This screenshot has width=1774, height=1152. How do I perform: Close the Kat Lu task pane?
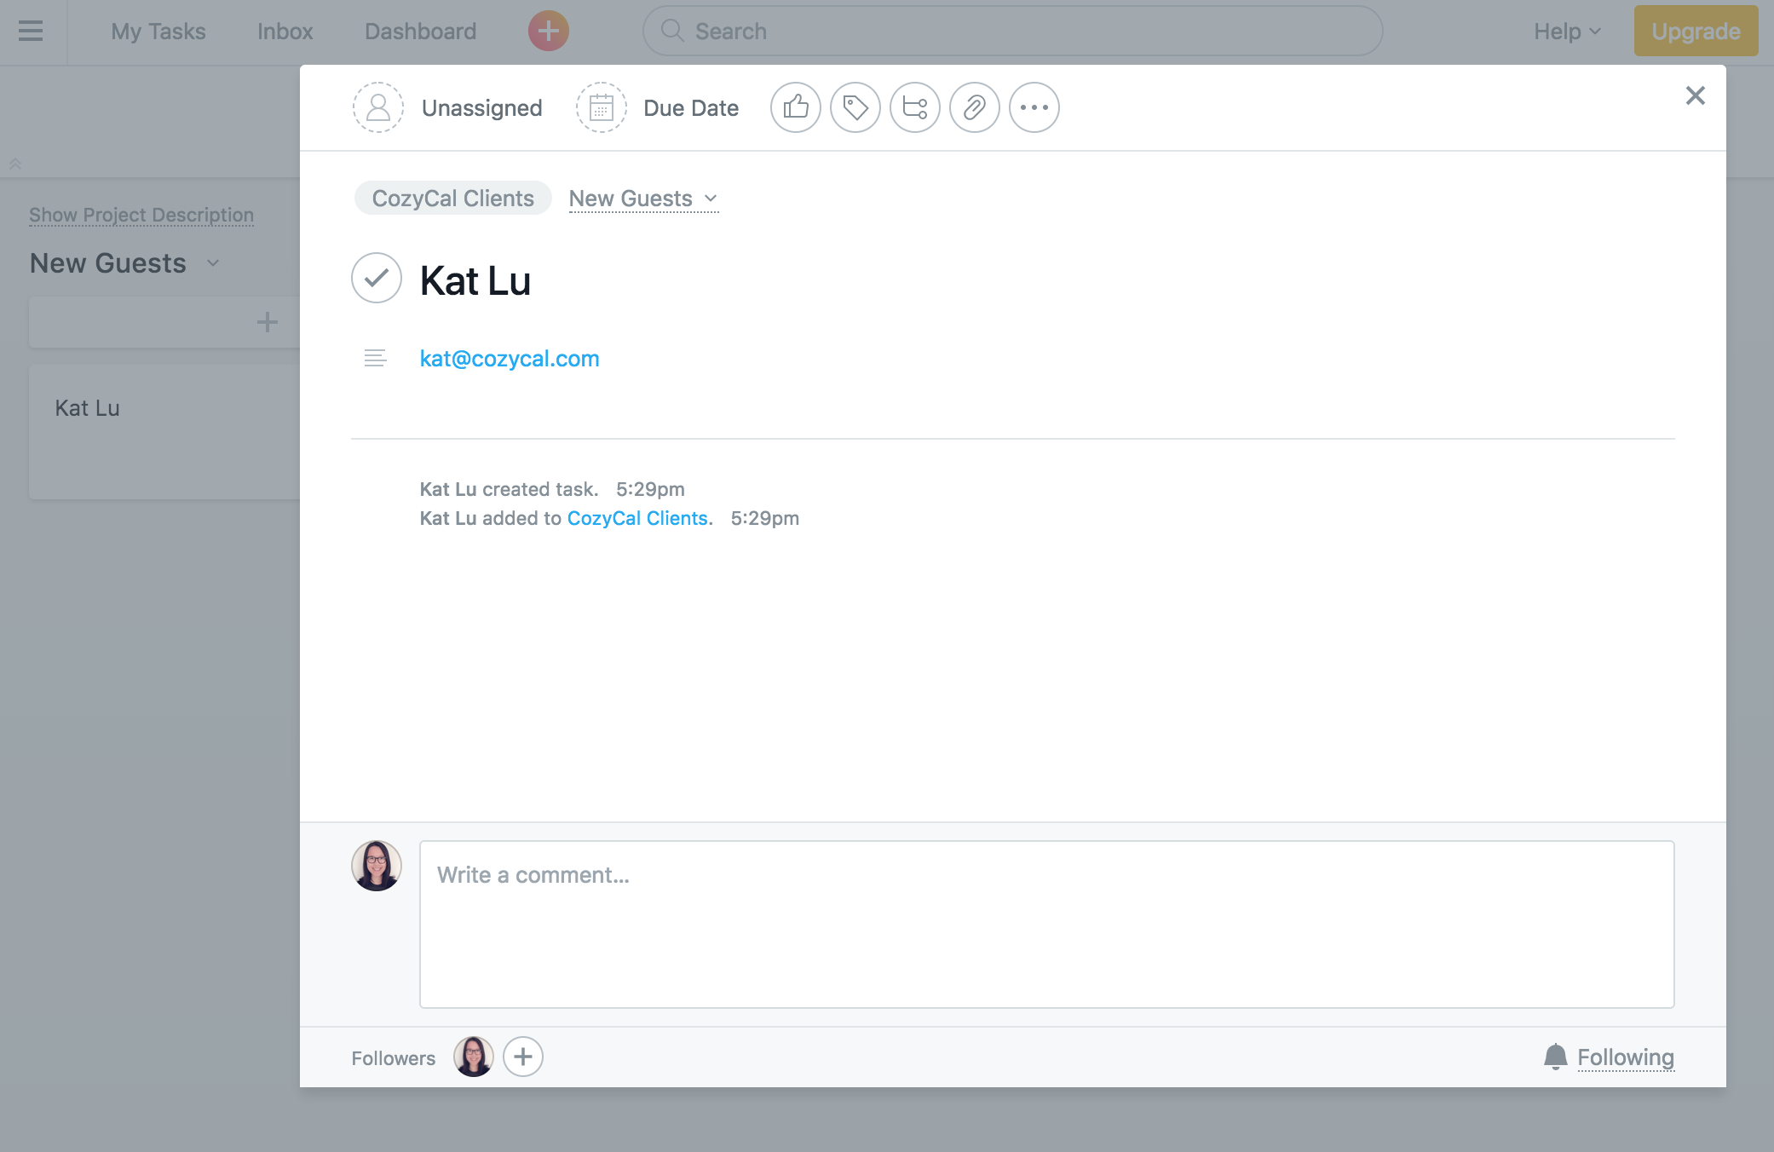1695,95
